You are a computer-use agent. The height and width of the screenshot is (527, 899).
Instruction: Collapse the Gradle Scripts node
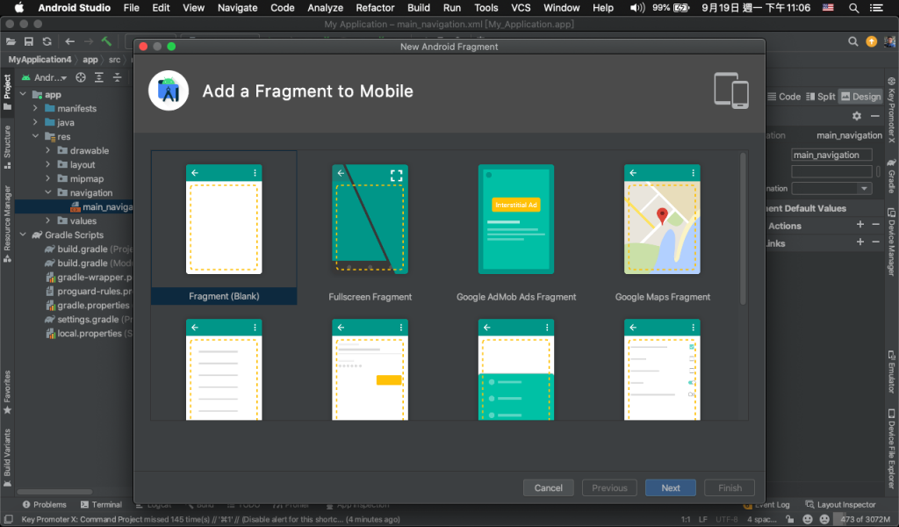pyautogui.click(x=23, y=235)
